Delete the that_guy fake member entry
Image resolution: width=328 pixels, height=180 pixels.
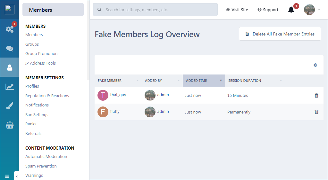(x=316, y=95)
